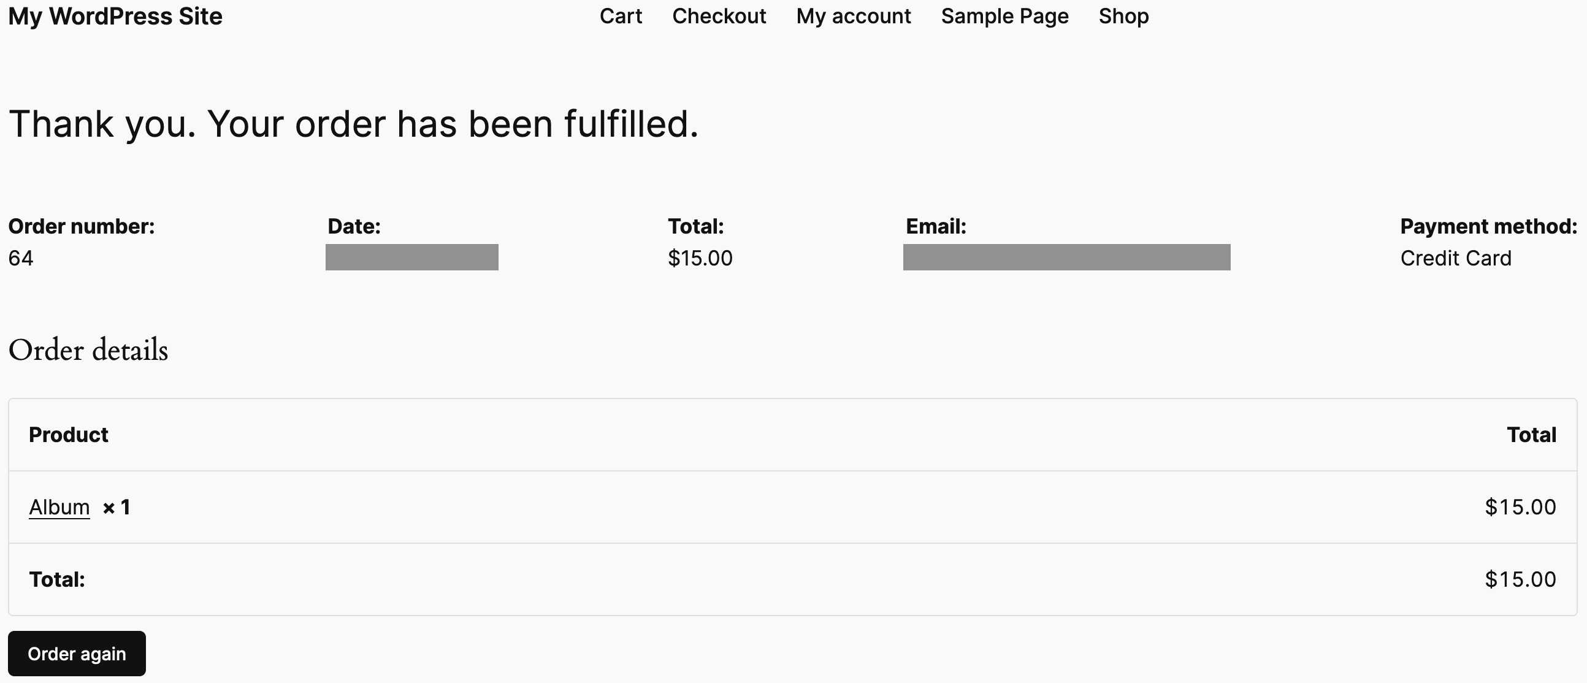Click the Total: row label in table

tap(56, 579)
